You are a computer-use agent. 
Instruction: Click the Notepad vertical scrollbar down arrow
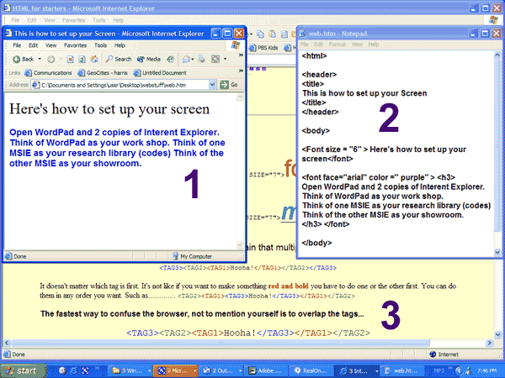pos(497,251)
